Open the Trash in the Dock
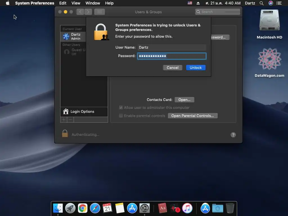The image size is (288, 216). point(230,208)
